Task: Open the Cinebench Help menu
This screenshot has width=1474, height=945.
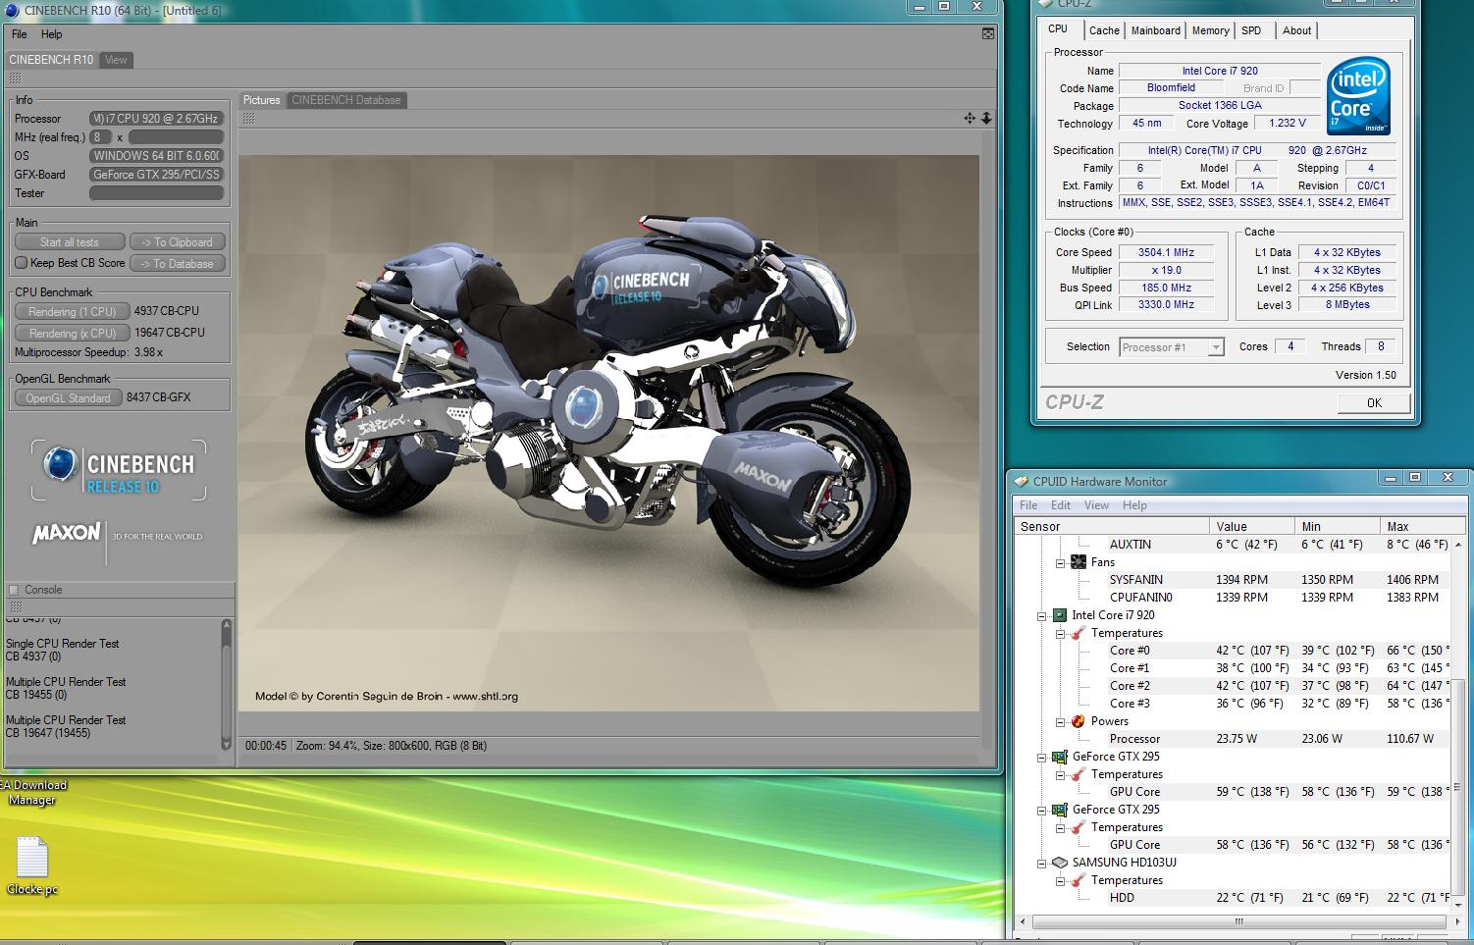Action: [51, 34]
